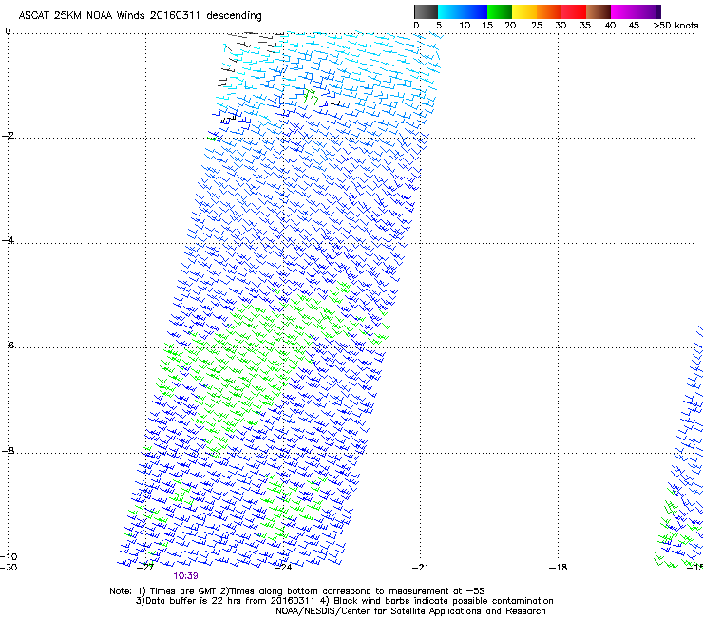The width and height of the screenshot is (703, 617).
Task: Click the '-27' longitude axis label
Action: tap(145, 568)
